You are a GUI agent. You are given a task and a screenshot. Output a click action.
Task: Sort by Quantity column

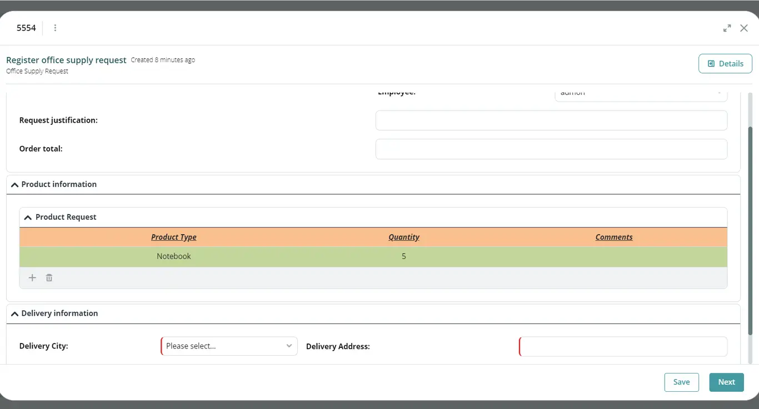(404, 237)
